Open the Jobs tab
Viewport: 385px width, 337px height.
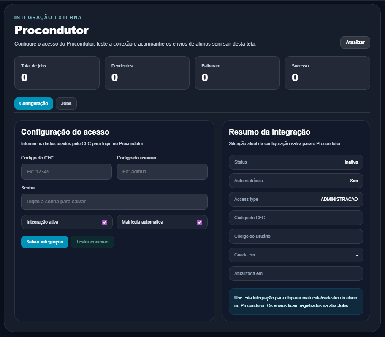point(66,103)
